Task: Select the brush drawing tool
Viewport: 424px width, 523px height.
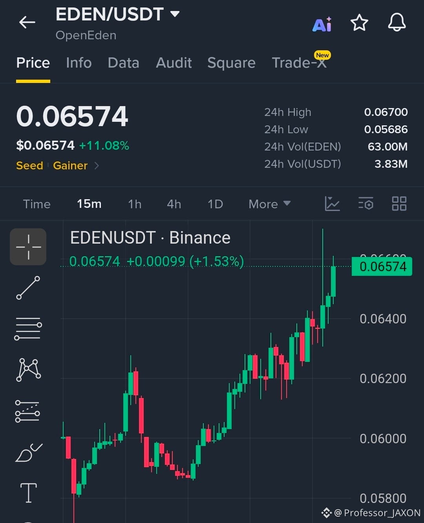Action: 29,452
